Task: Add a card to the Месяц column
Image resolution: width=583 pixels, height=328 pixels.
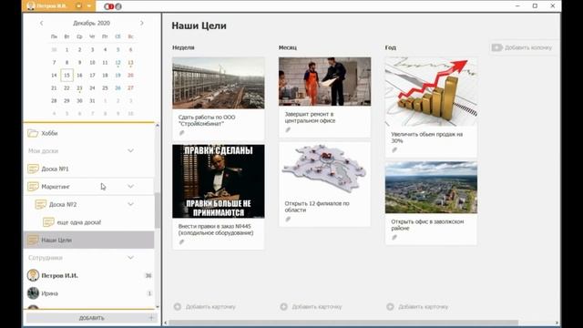Action: 312,307
